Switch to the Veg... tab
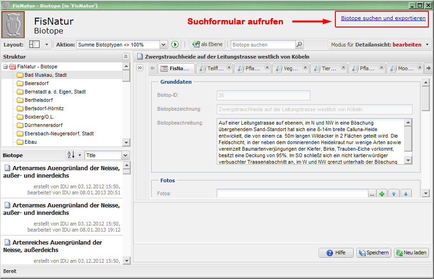Viewport: 434px width, 279px height. tap(291, 68)
